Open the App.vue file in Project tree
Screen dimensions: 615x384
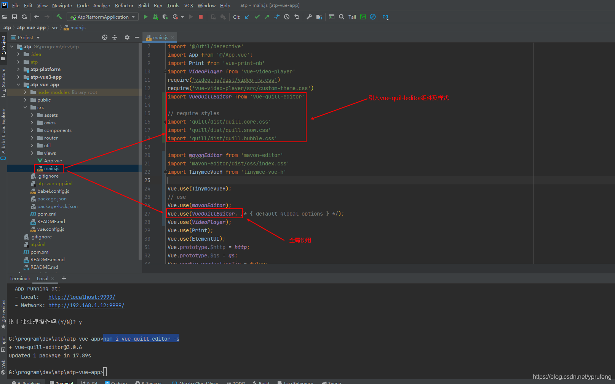(52, 160)
